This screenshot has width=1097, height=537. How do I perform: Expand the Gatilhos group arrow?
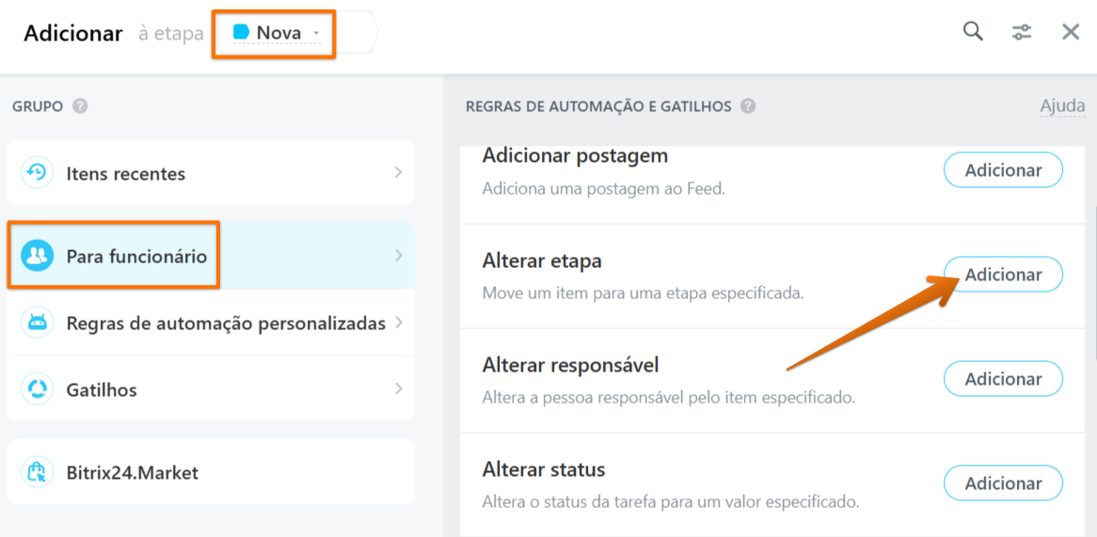click(398, 388)
